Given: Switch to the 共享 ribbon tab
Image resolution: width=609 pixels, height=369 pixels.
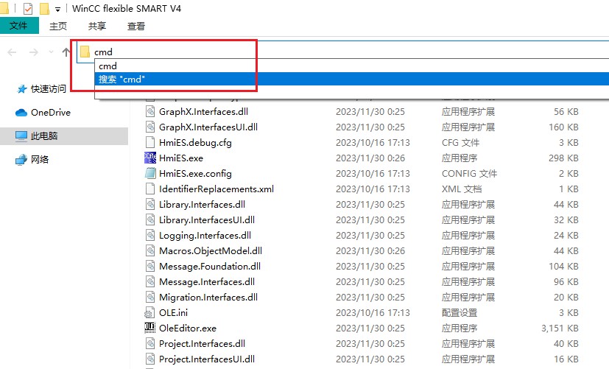Looking at the screenshot, I should (97, 26).
